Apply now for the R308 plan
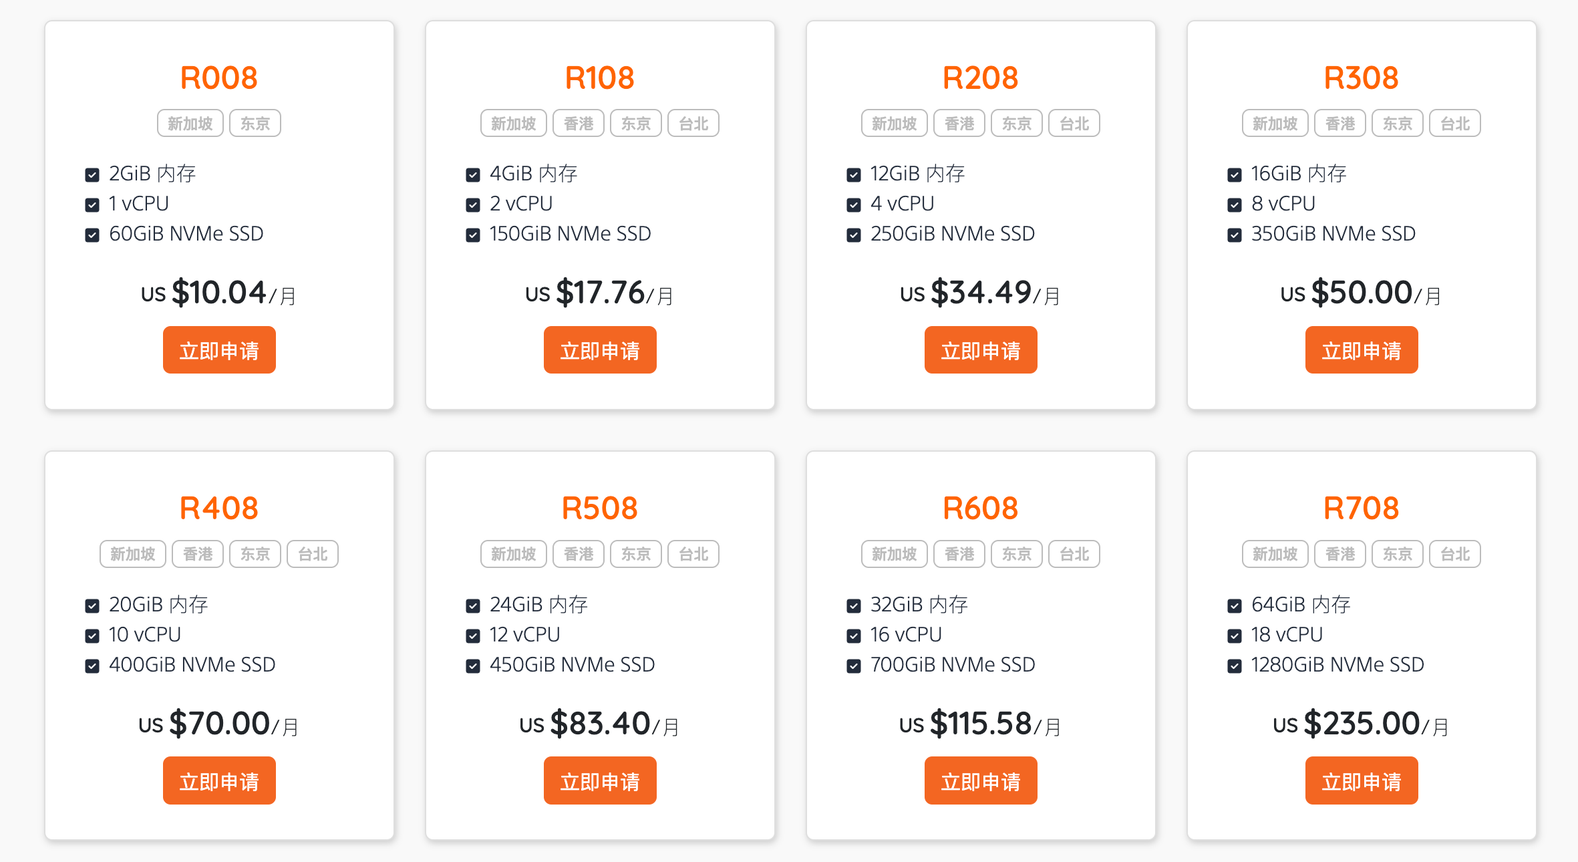The width and height of the screenshot is (1578, 862). tap(1362, 350)
